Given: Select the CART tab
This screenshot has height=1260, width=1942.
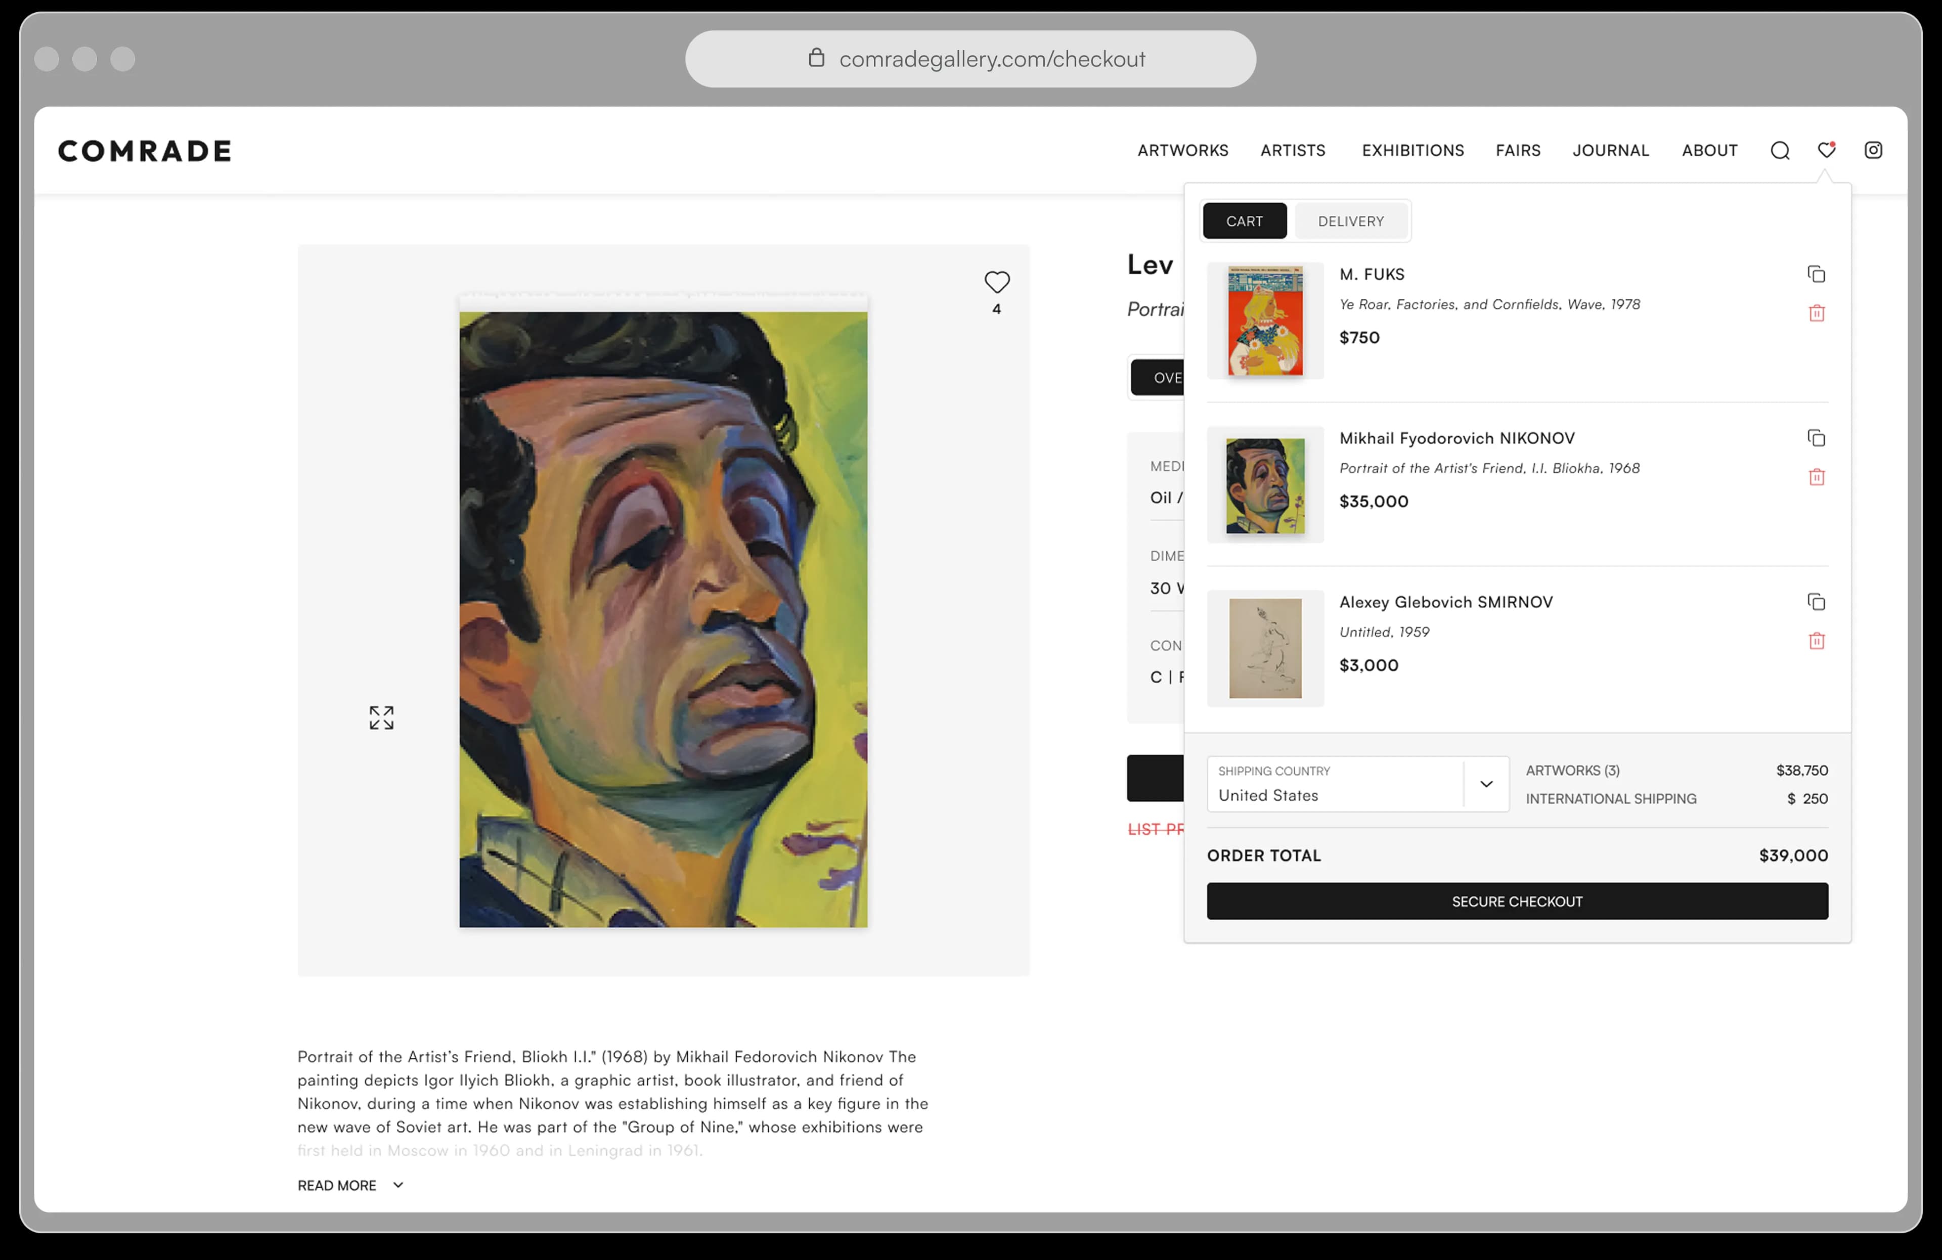Looking at the screenshot, I should [1244, 221].
